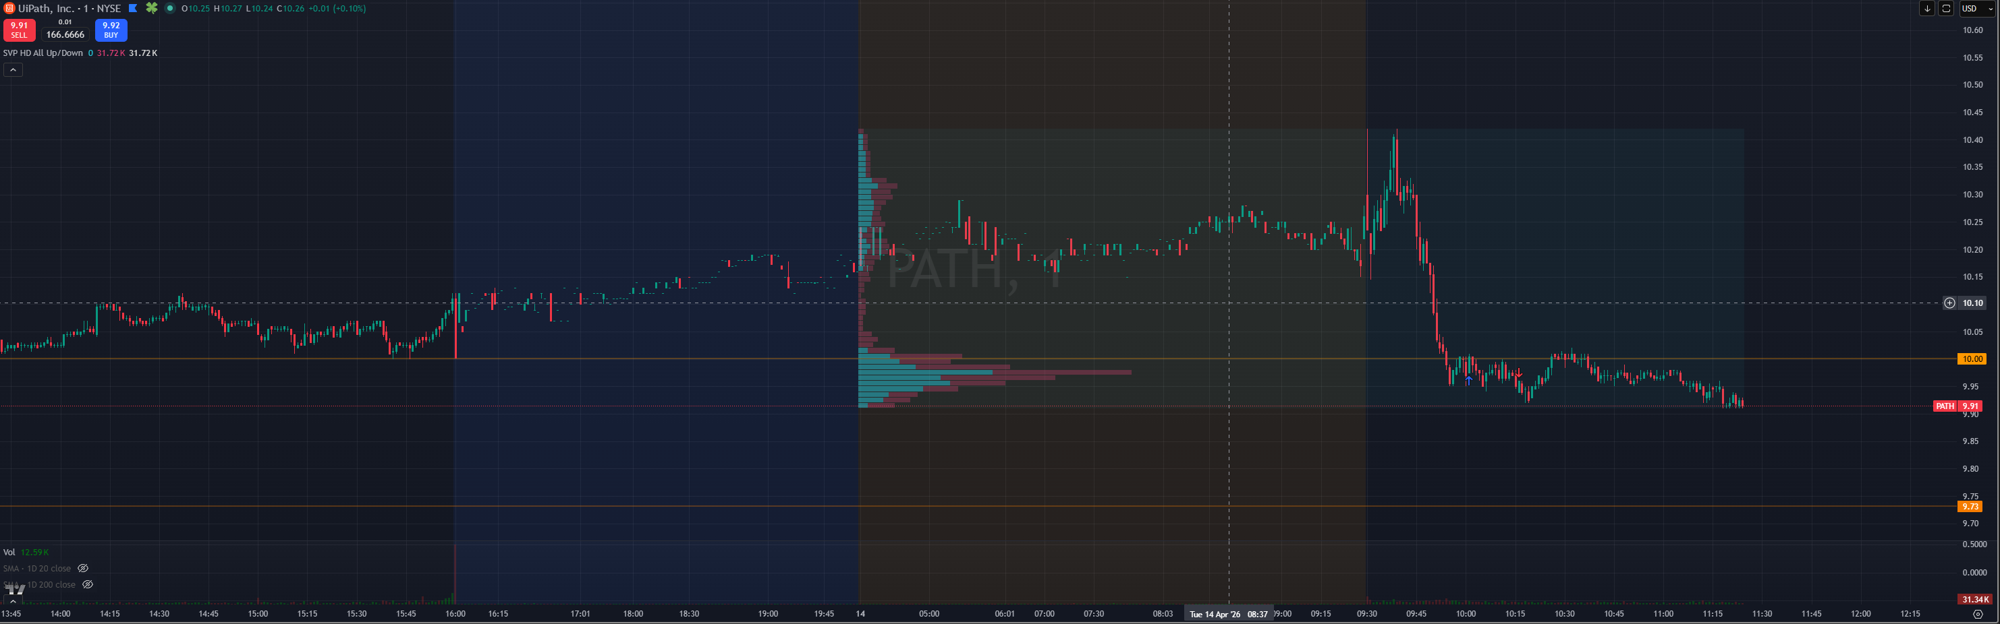
Task: Click the plus icon beside 10.10 price
Action: coord(1949,303)
